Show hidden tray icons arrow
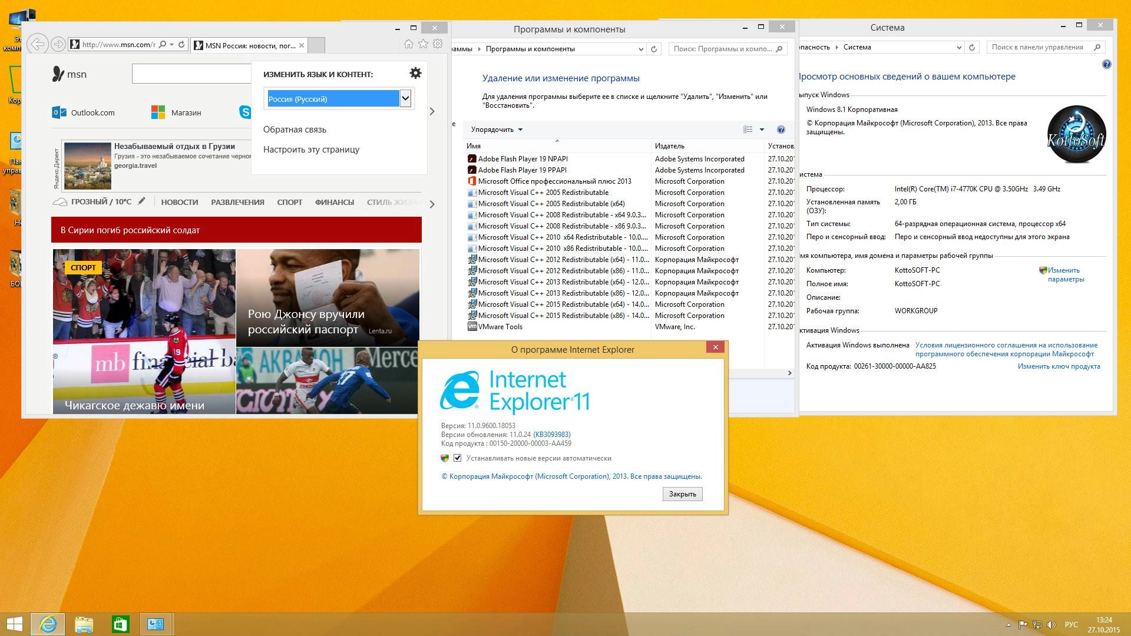The image size is (1131, 636). (1008, 624)
